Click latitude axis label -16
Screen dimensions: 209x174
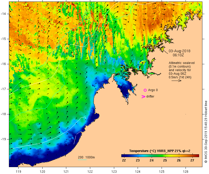[x=3, y=64]
